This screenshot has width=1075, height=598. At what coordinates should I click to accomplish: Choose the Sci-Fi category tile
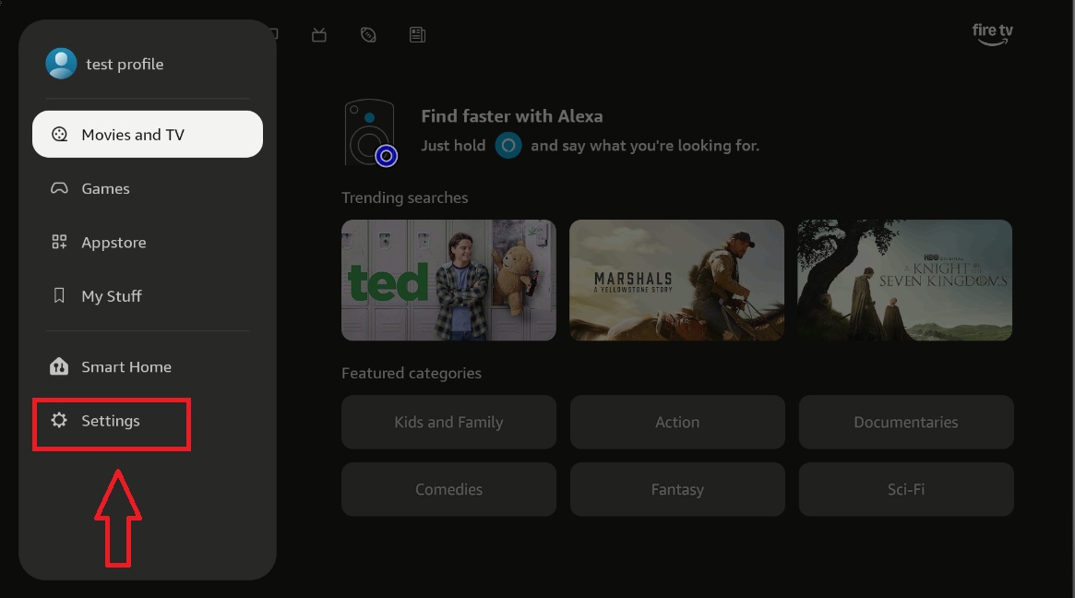point(905,489)
